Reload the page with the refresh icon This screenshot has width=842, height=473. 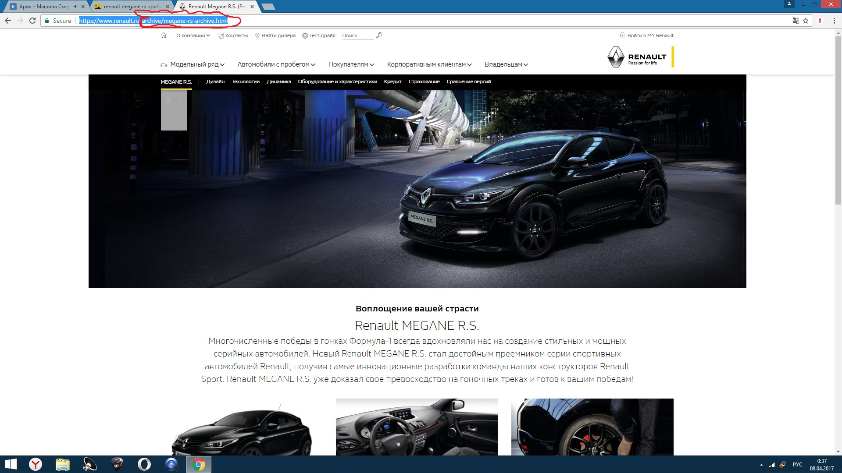(x=32, y=21)
